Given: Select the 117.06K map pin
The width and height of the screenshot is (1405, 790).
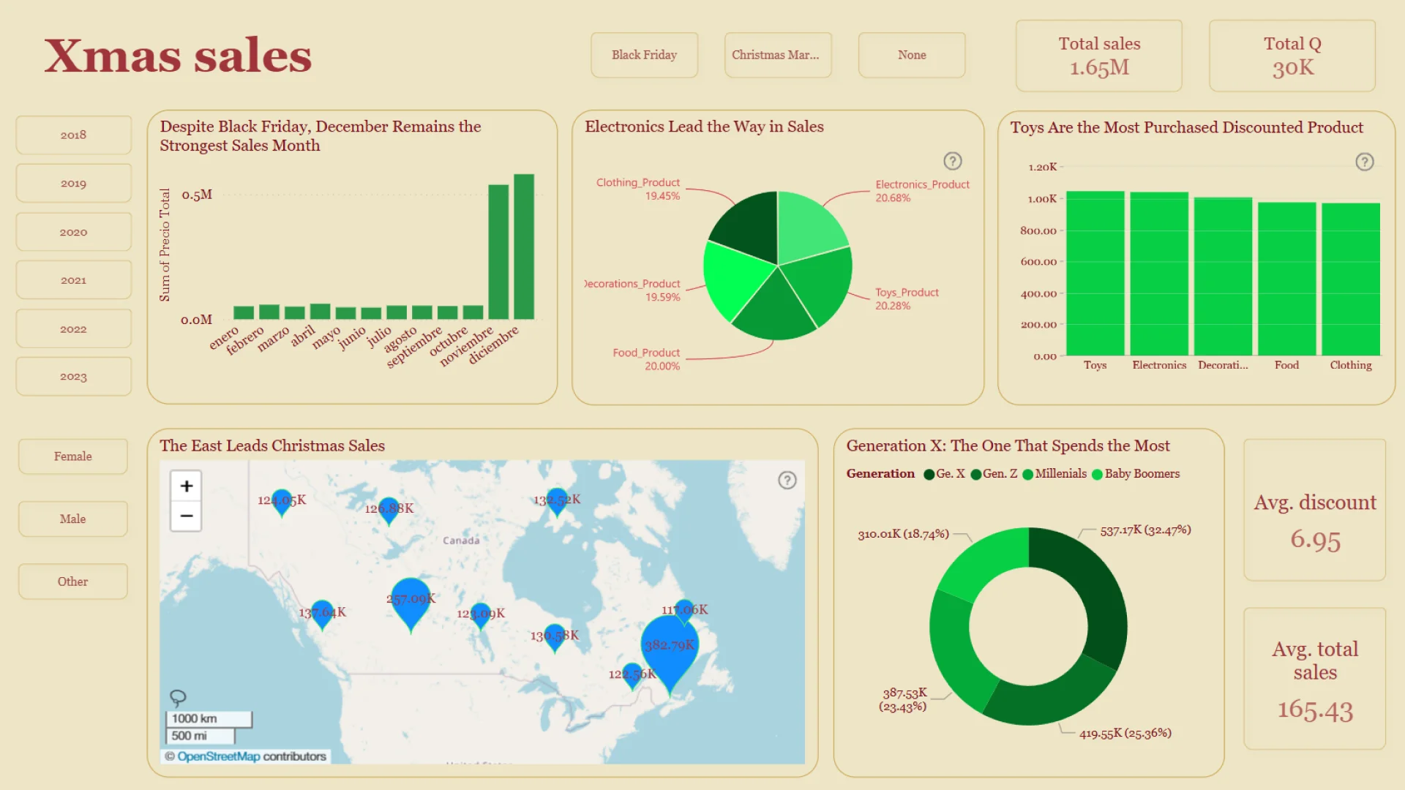Looking at the screenshot, I should (x=685, y=611).
